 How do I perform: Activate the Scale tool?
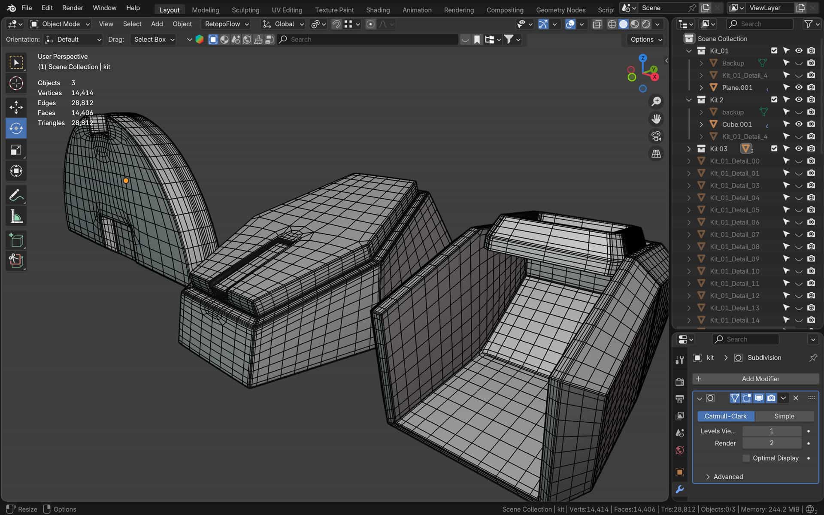click(16, 150)
